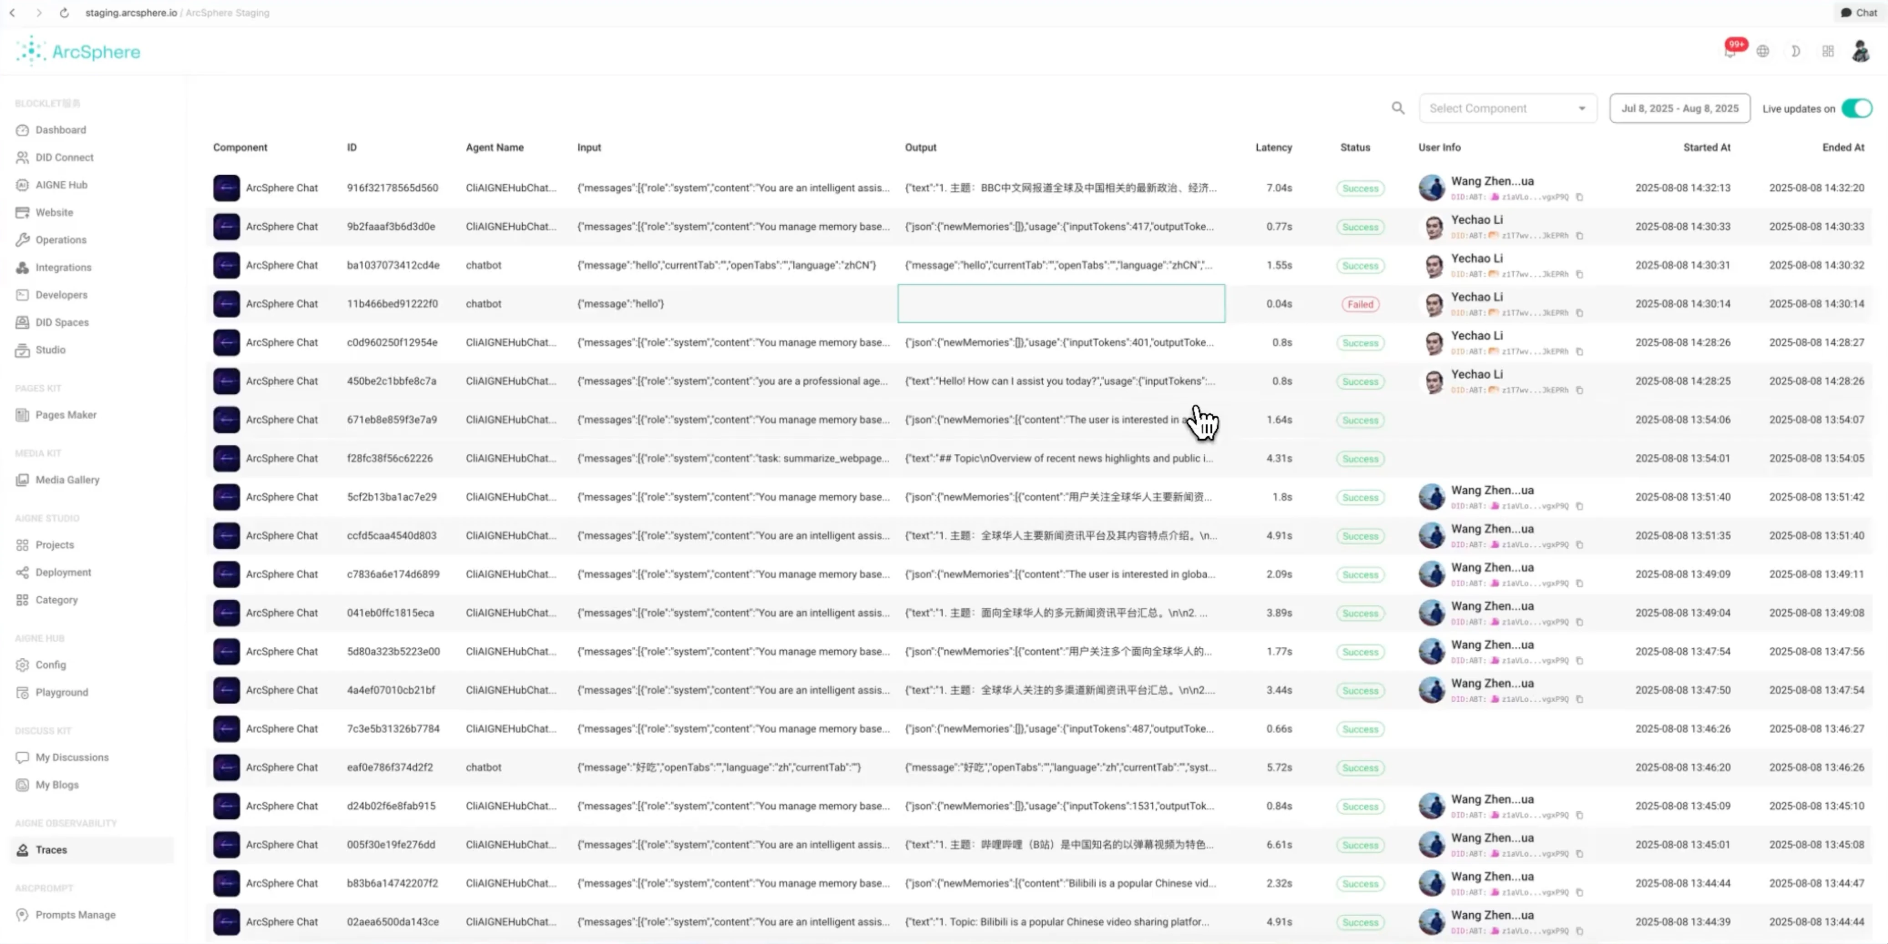Viewport: 1888px width, 944px height.
Task: Click trace ID 916f32178565d560
Action: [393, 188]
